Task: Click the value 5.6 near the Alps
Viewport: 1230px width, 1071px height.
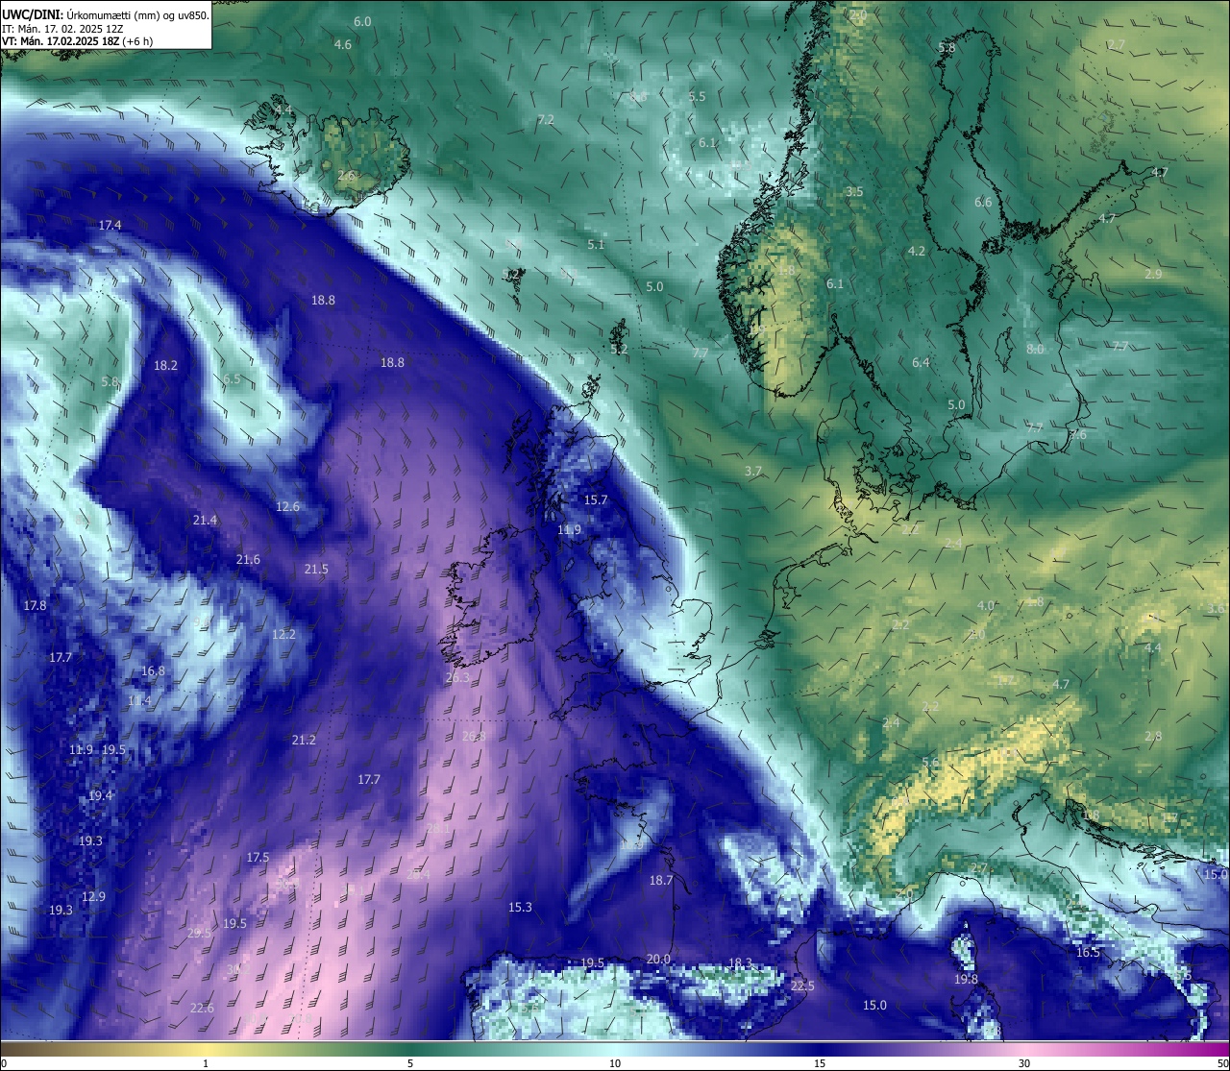Action: point(930,764)
